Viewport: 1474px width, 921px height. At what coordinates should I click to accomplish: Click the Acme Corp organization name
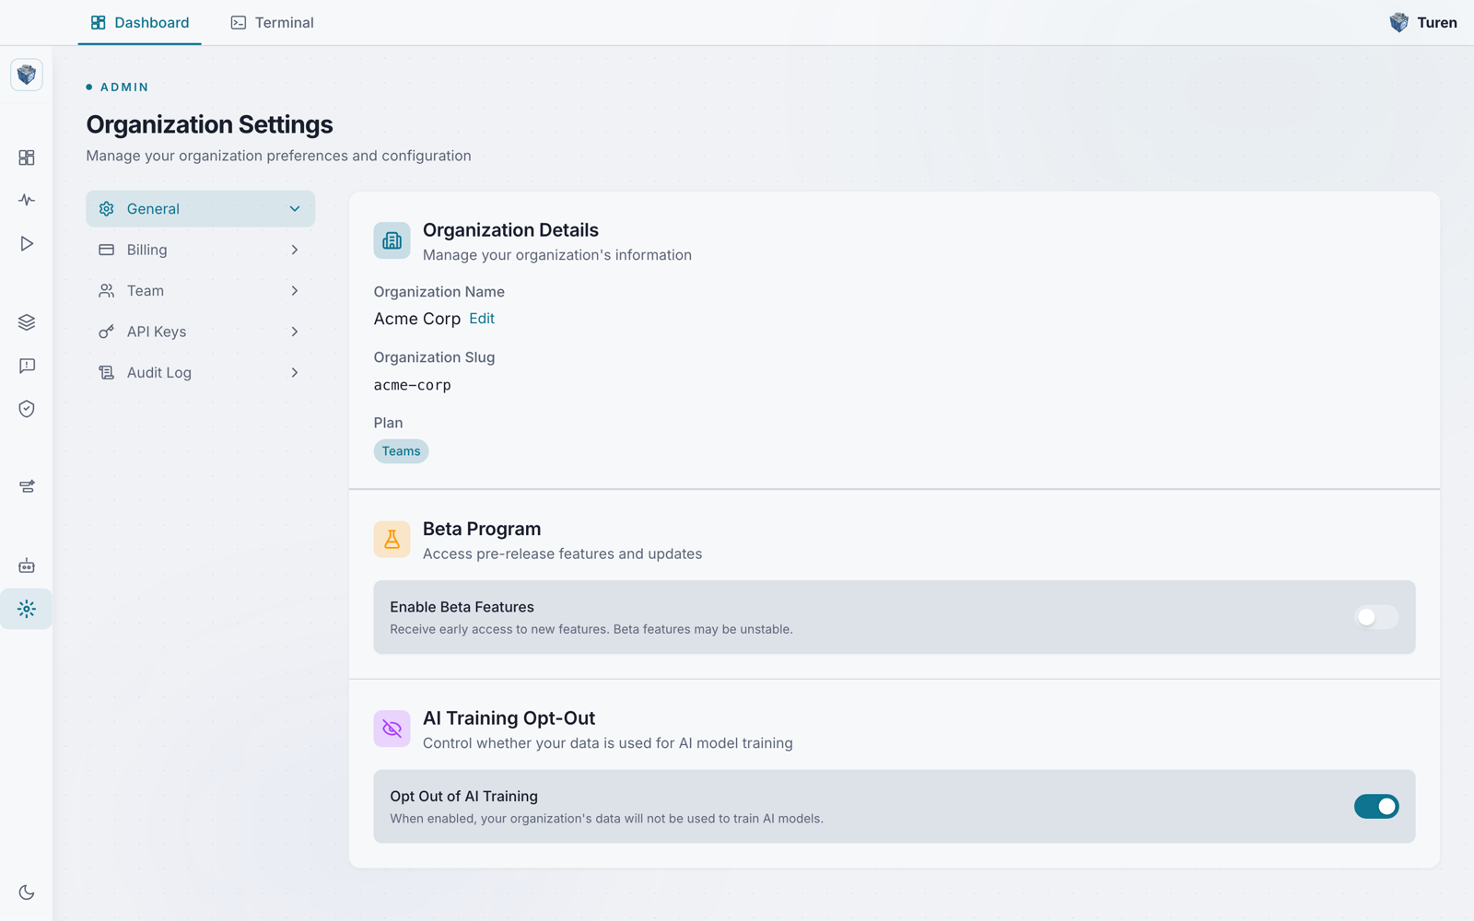tap(417, 319)
